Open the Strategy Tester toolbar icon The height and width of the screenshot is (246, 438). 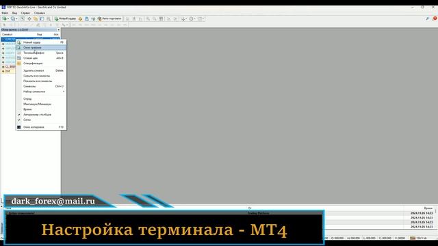click(49, 18)
